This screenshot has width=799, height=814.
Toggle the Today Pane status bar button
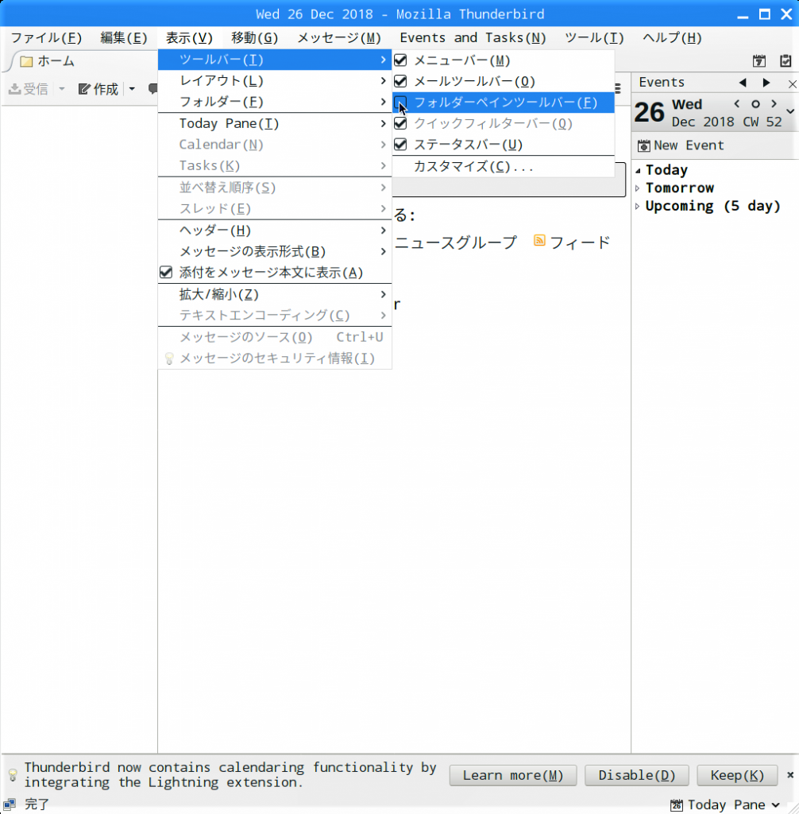coord(725,804)
